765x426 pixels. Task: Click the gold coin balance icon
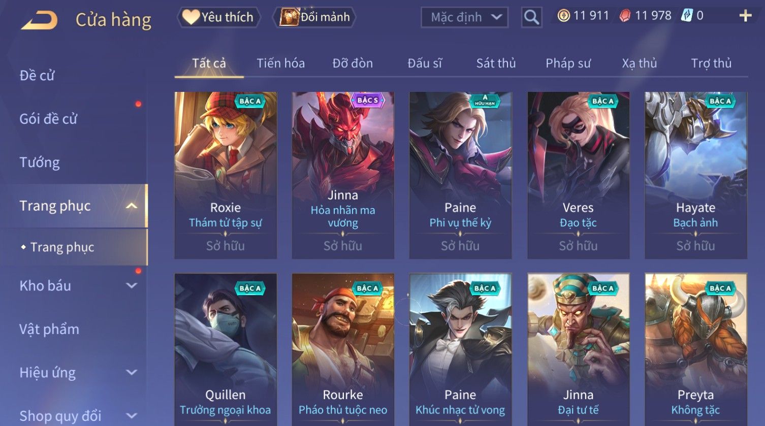tap(563, 16)
